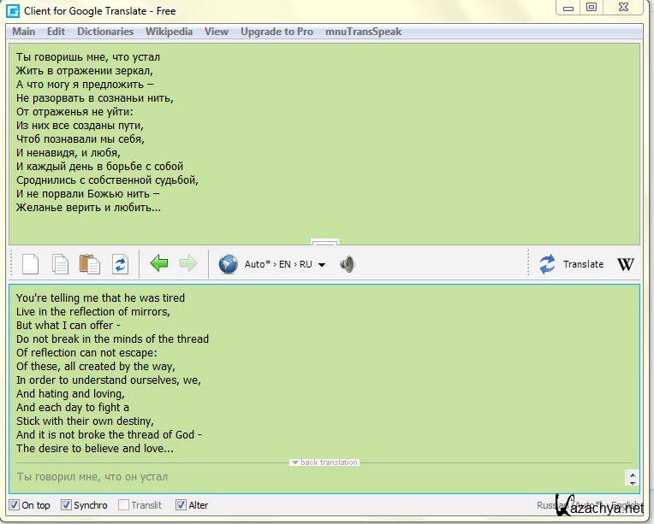Image resolution: width=654 pixels, height=524 pixels.
Task: Click the refresh document icon in toolbar
Action: click(120, 264)
